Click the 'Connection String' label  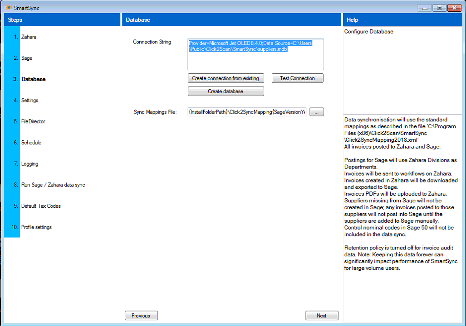click(152, 42)
